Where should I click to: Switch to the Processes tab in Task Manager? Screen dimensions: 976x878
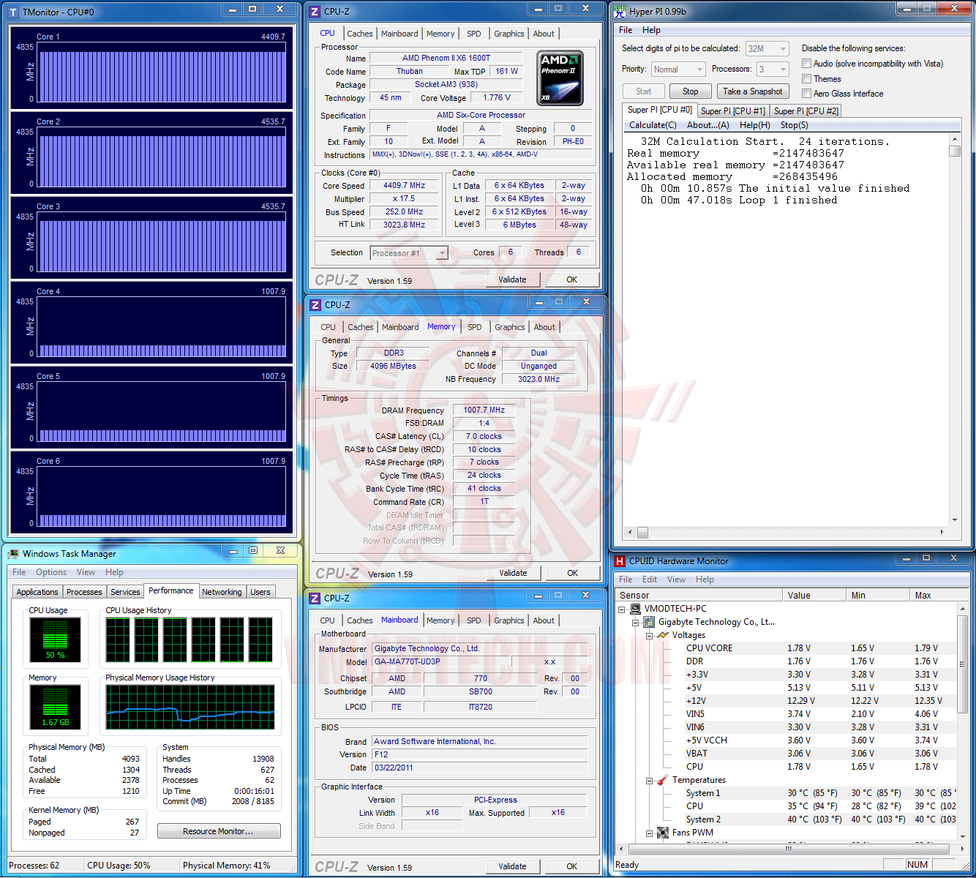coord(84,592)
